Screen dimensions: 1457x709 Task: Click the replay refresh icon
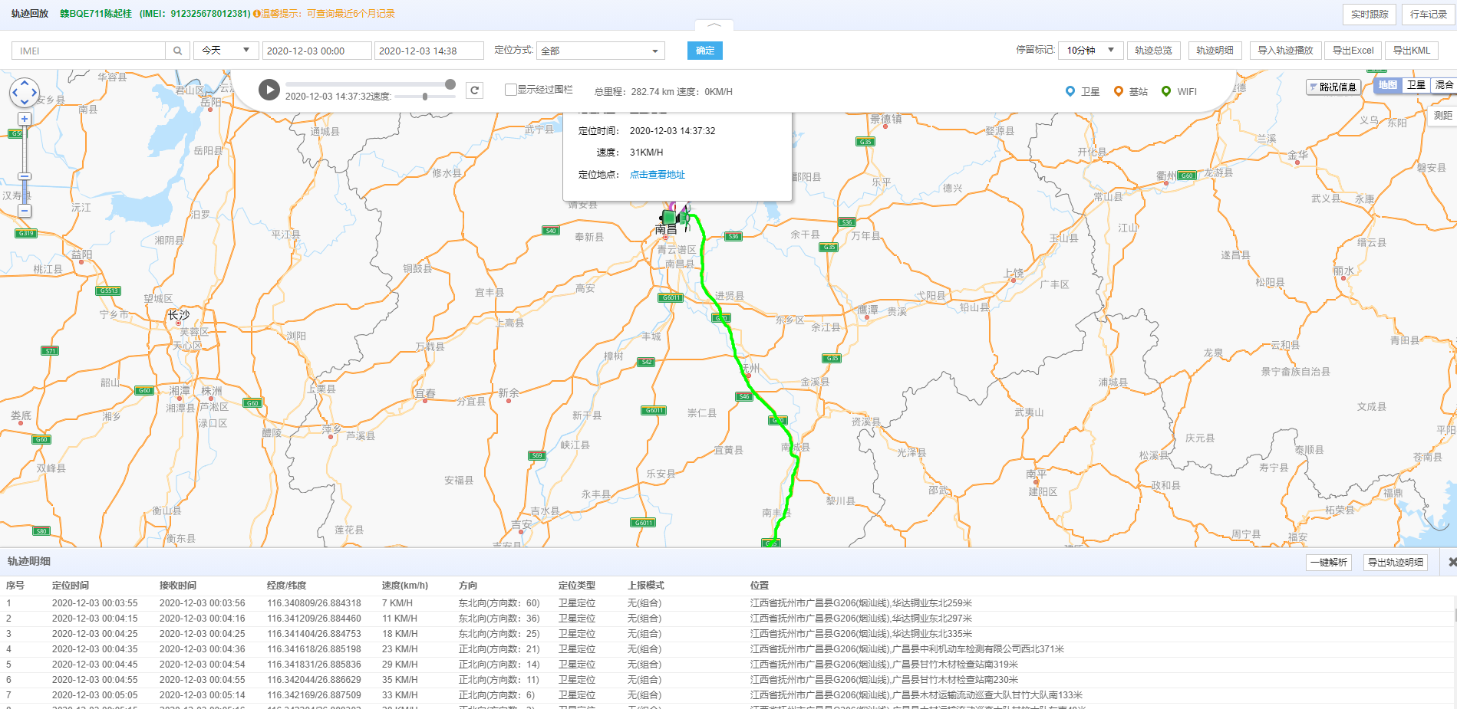click(475, 90)
